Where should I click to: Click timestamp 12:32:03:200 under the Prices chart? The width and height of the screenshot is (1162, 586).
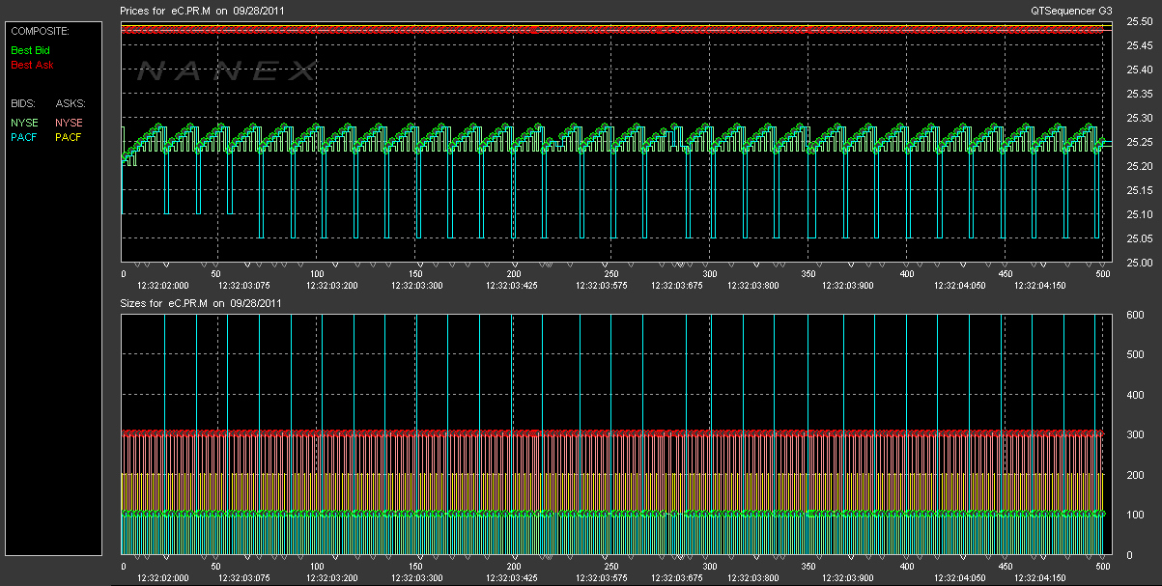coord(333,286)
